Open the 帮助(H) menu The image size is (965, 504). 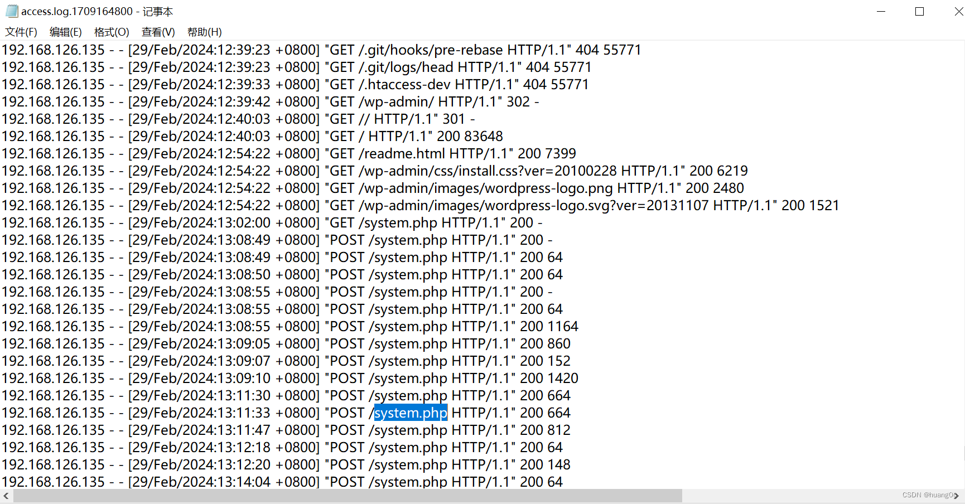coord(205,32)
